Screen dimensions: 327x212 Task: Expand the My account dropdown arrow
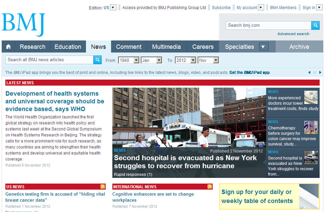pos(261,8)
